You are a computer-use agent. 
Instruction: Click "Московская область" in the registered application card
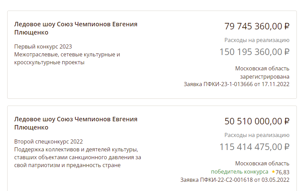(x=262, y=68)
